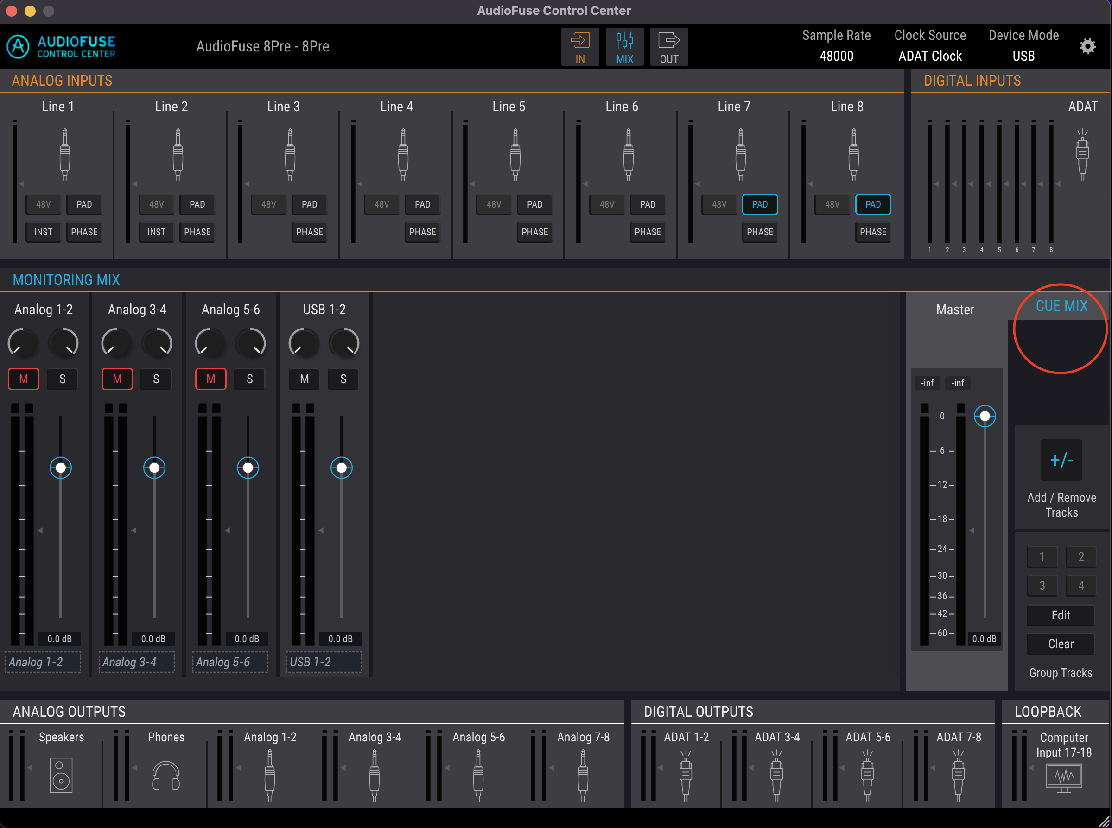Screen dimensions: 1112x828
Task: Switch to the IN view tab
Action: click(580, 47)
